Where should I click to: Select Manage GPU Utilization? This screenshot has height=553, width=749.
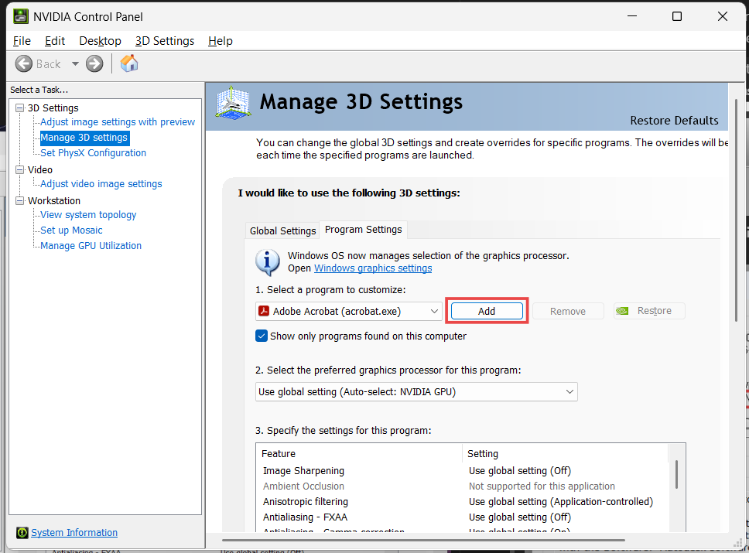pos(91,245)
